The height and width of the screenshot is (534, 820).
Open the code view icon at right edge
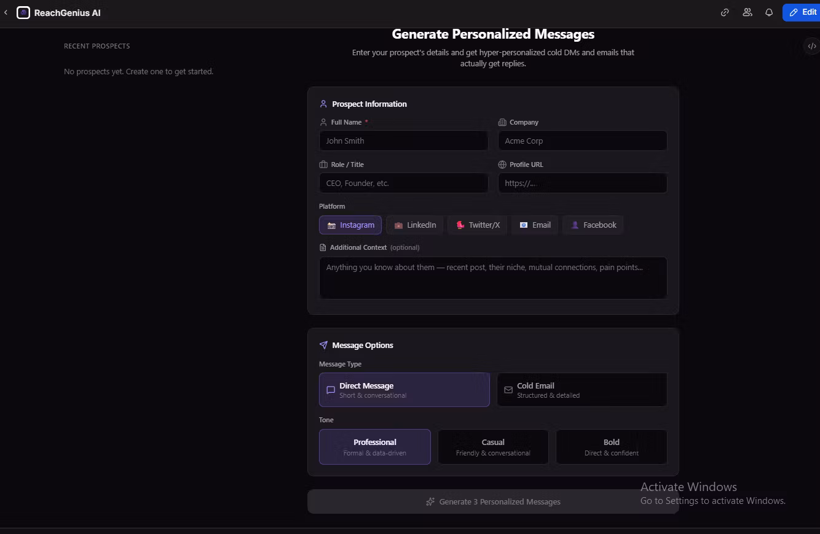click(812, 46)
